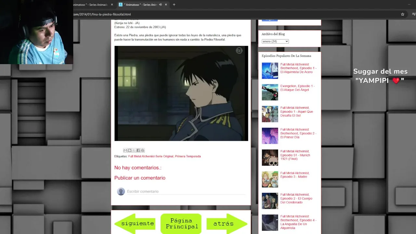Screen dimensions: 416x234
Task: Open Episodio 51 Munich 1921 (Final) link
Action: click(x=295, y=155)
